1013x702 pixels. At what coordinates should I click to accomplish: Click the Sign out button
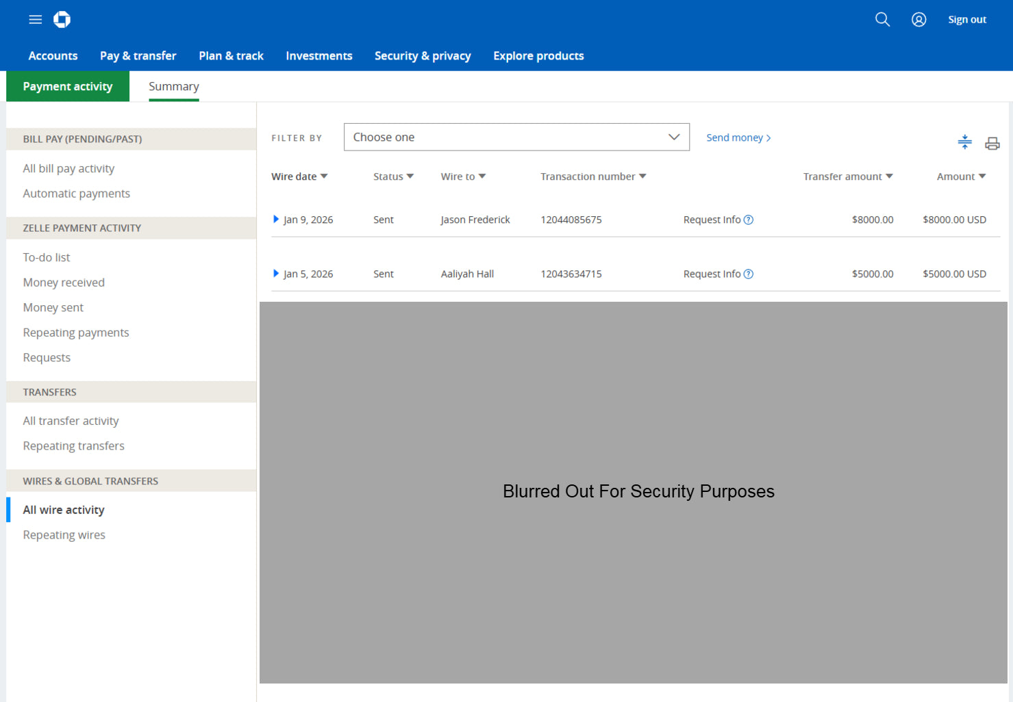point(966,20)
